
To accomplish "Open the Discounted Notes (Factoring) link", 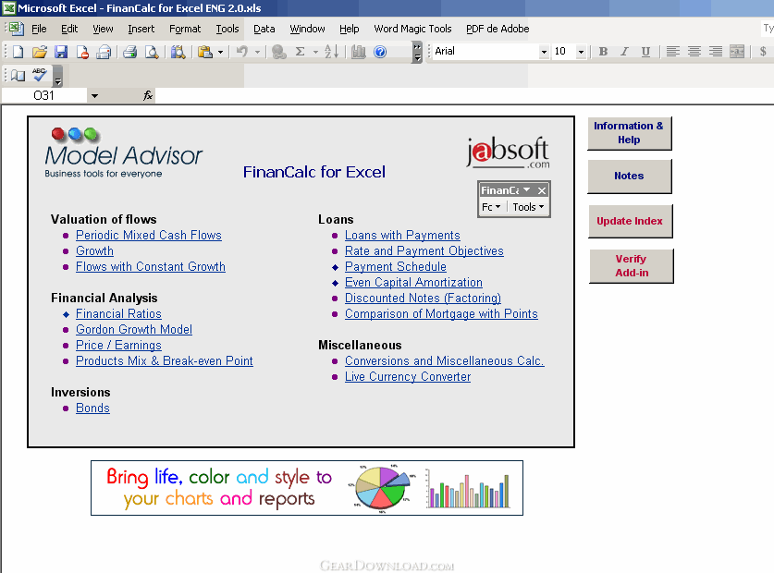I will point(423,299).
